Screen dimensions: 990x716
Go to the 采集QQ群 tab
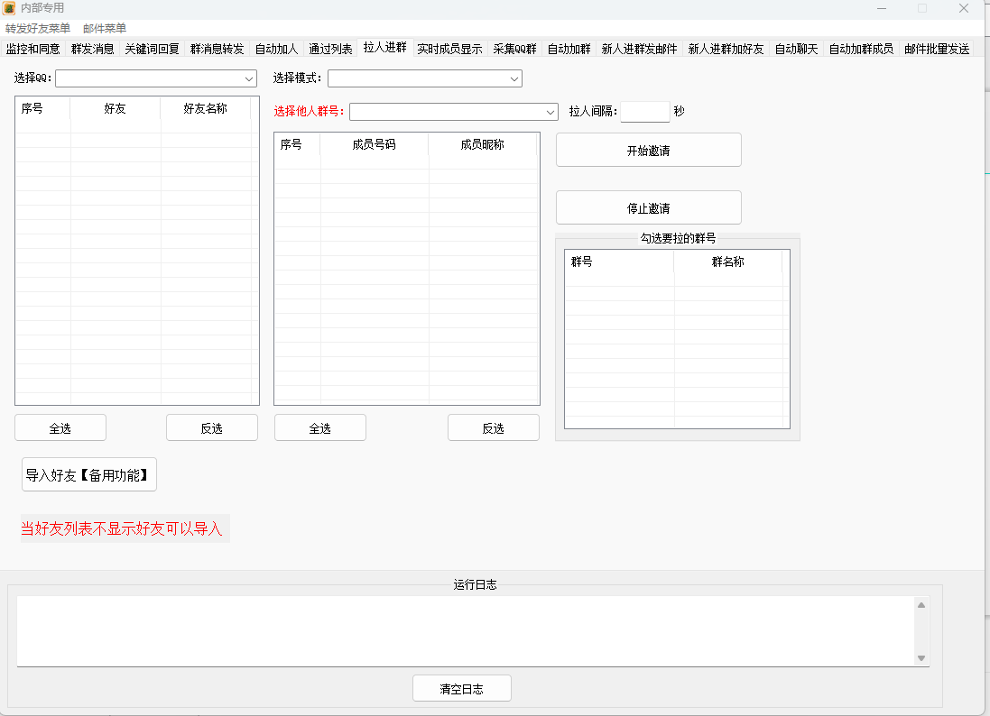[514, 49]
